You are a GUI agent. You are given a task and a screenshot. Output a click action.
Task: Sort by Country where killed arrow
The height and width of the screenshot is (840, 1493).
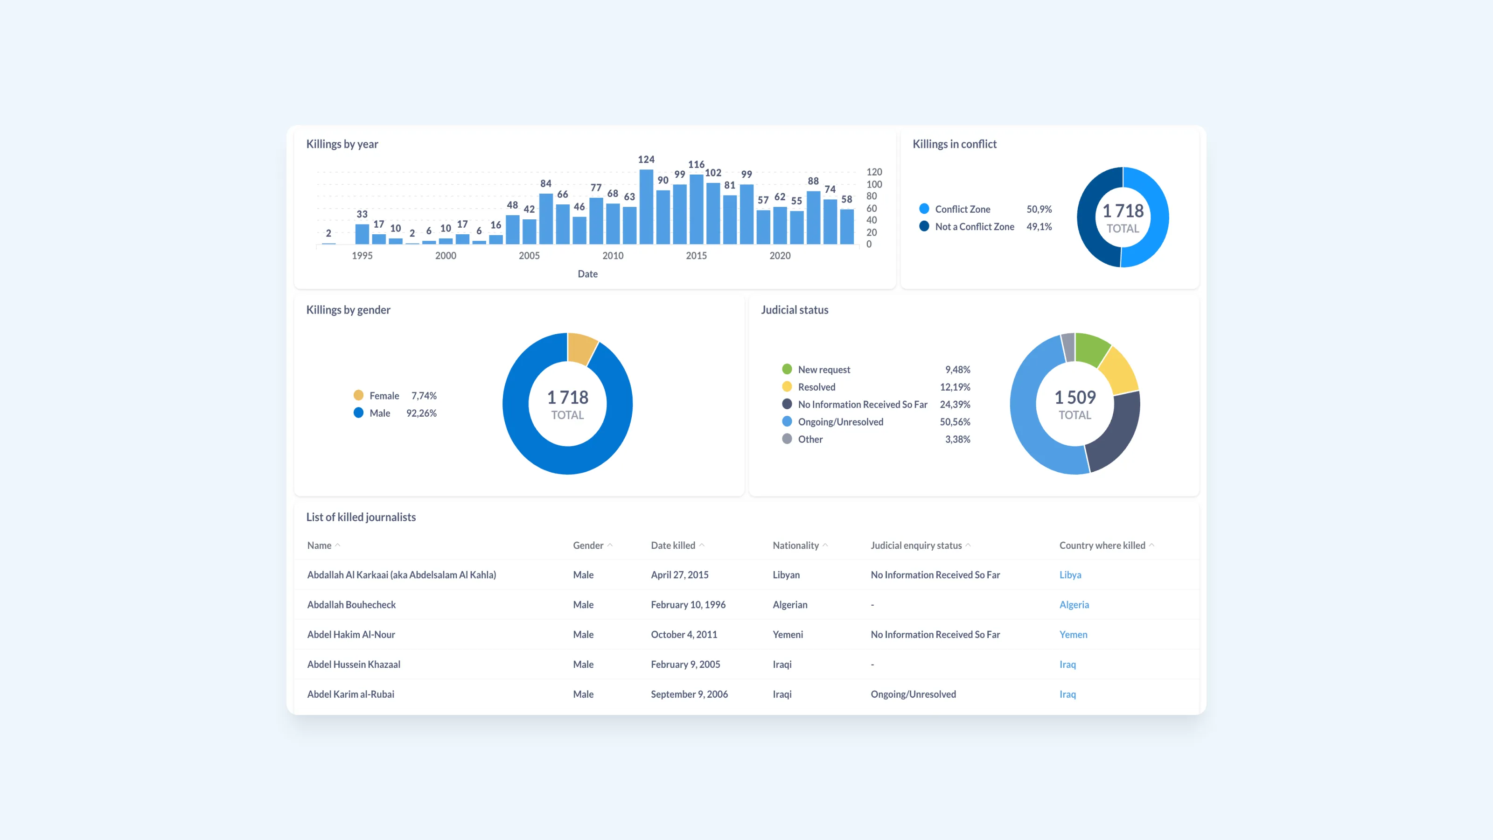click(x=1151, y=545)
